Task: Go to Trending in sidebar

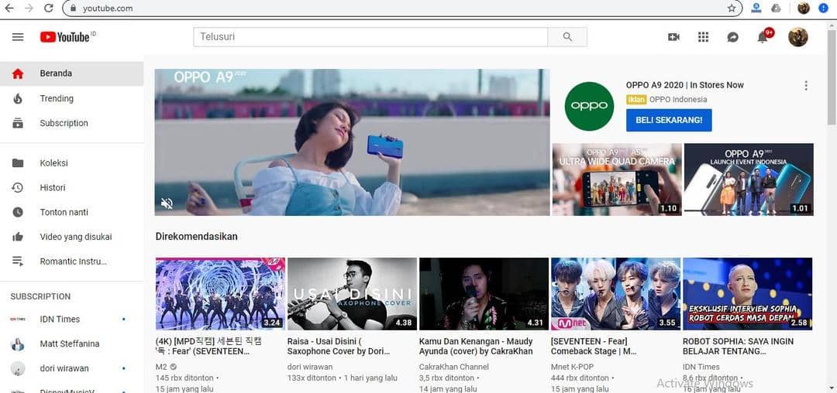Action: [57, 99]
